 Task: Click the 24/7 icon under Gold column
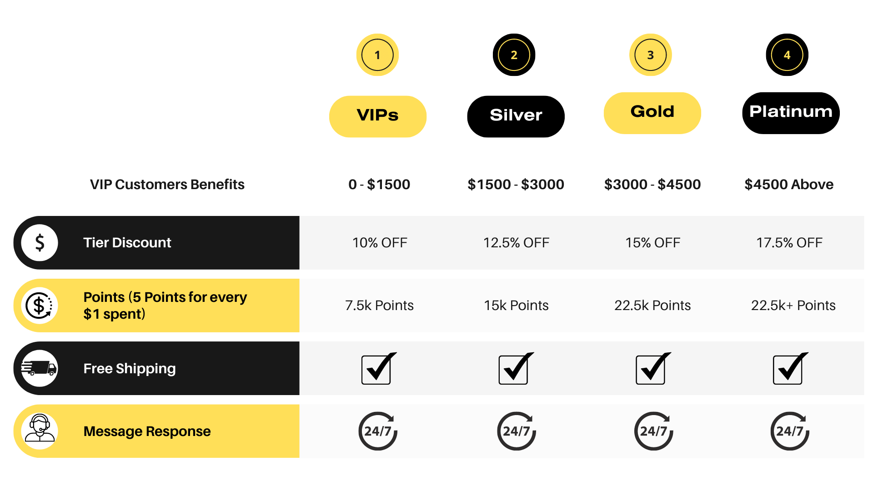click(x=653, y=431)
